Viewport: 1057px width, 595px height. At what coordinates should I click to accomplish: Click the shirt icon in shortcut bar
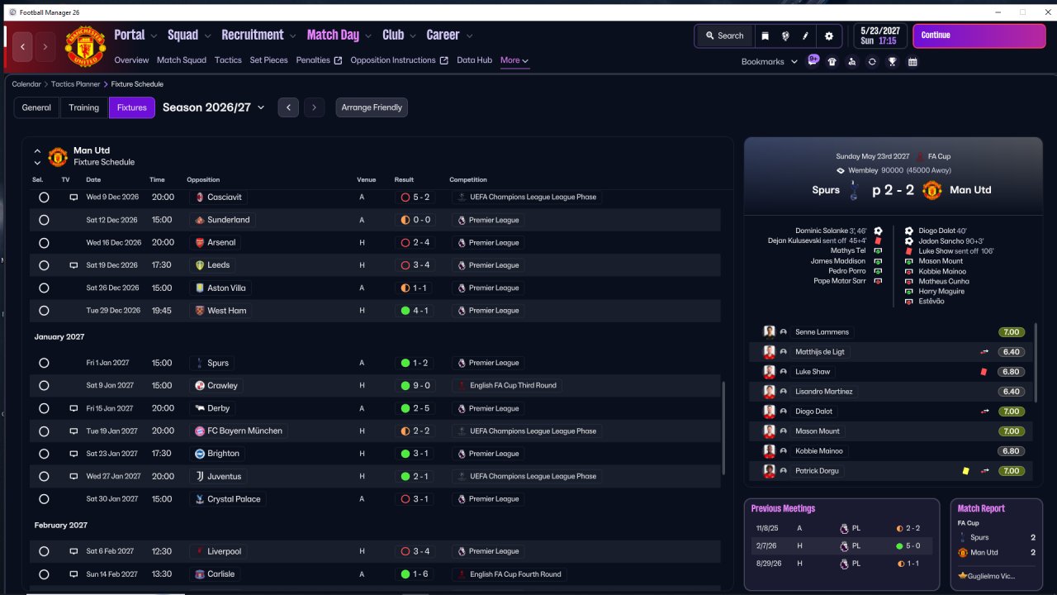(x=832, y=62)
